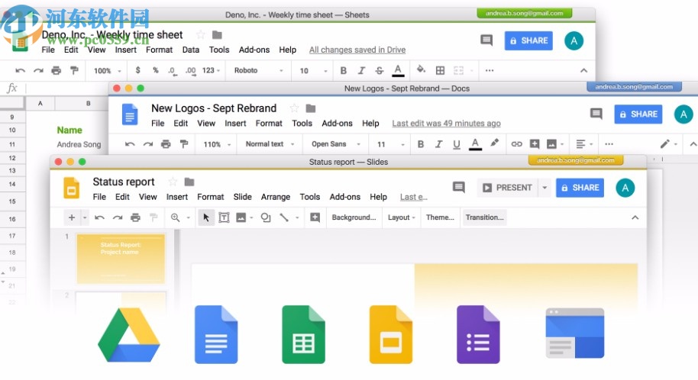
Task: Toggle italic in the Docs toolbar
Action: click(x=438, y=143)
